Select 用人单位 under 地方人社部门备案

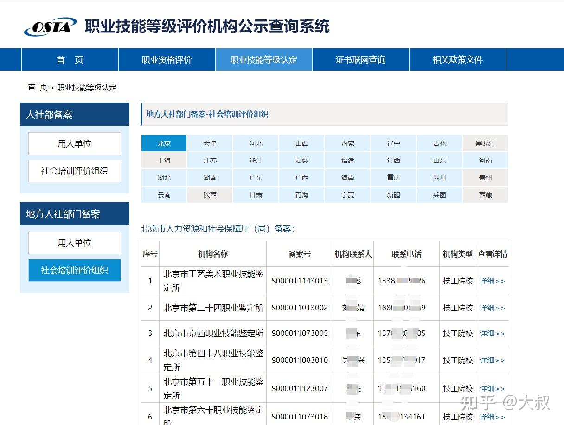(x=75, y=243)
